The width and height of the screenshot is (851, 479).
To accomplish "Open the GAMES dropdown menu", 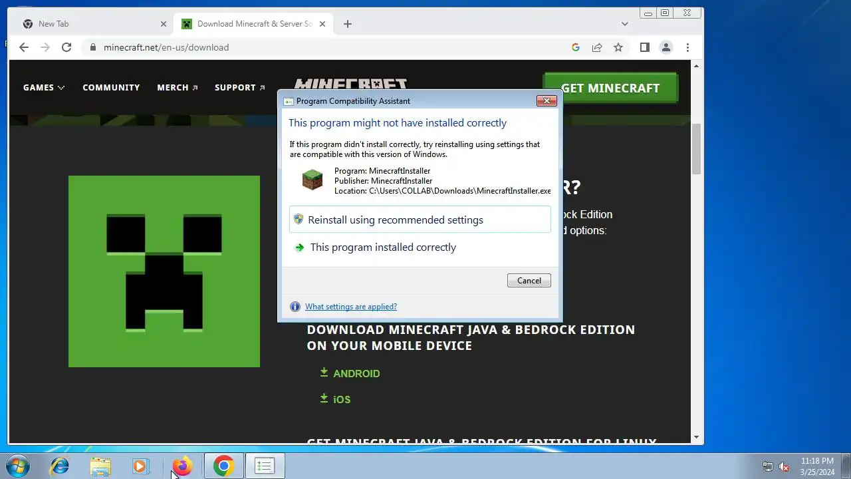I will tap(44, 88).
